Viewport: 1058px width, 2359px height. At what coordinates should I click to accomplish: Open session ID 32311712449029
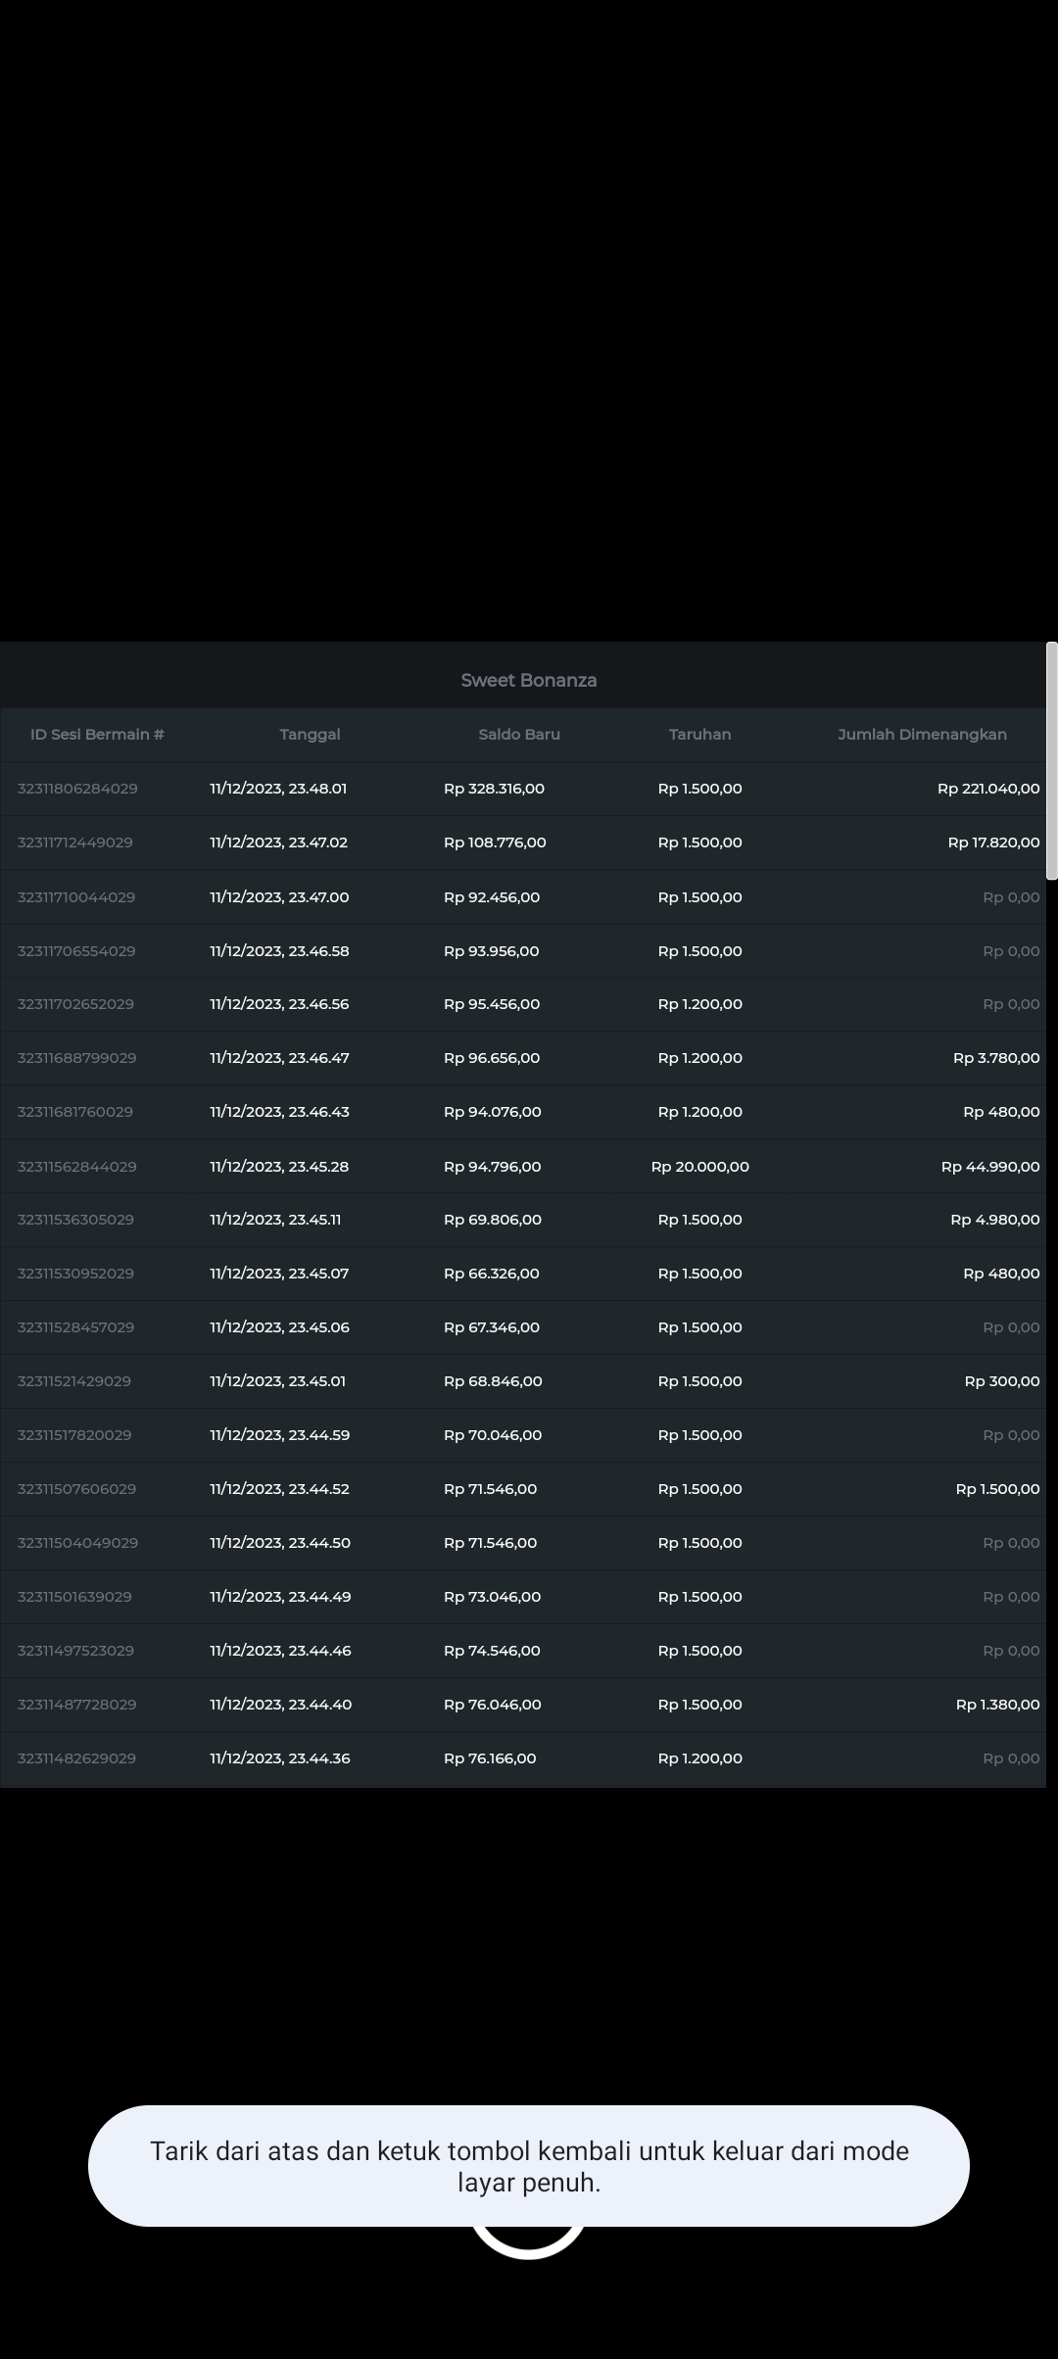tap(75, 842)
